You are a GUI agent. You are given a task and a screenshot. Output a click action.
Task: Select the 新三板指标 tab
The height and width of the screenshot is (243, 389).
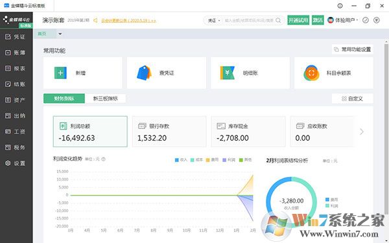click(106, 98)
